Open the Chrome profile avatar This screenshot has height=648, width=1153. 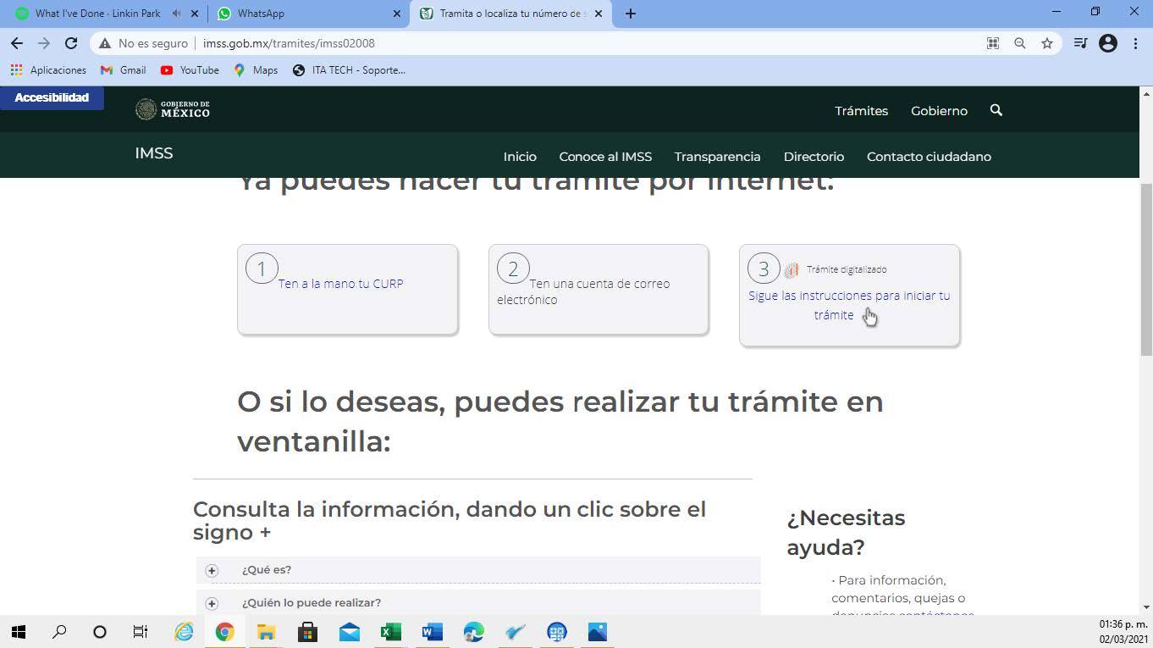(1108, 43)
